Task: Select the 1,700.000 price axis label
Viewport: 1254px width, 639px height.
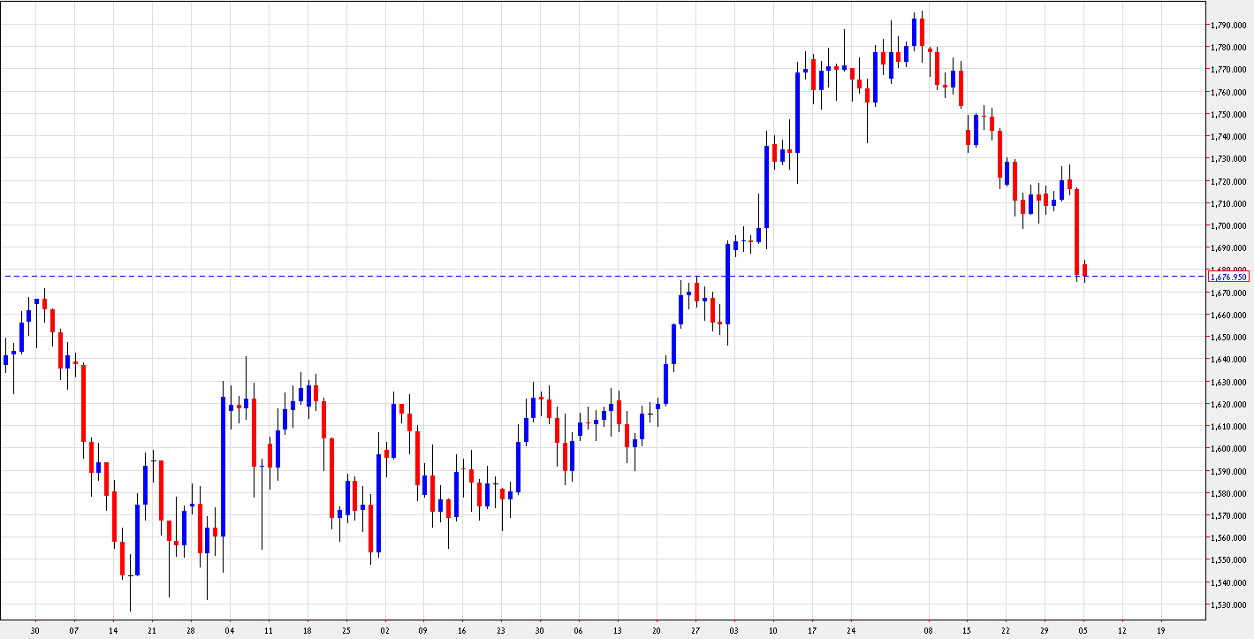Action: click(x=1229, y=224)
